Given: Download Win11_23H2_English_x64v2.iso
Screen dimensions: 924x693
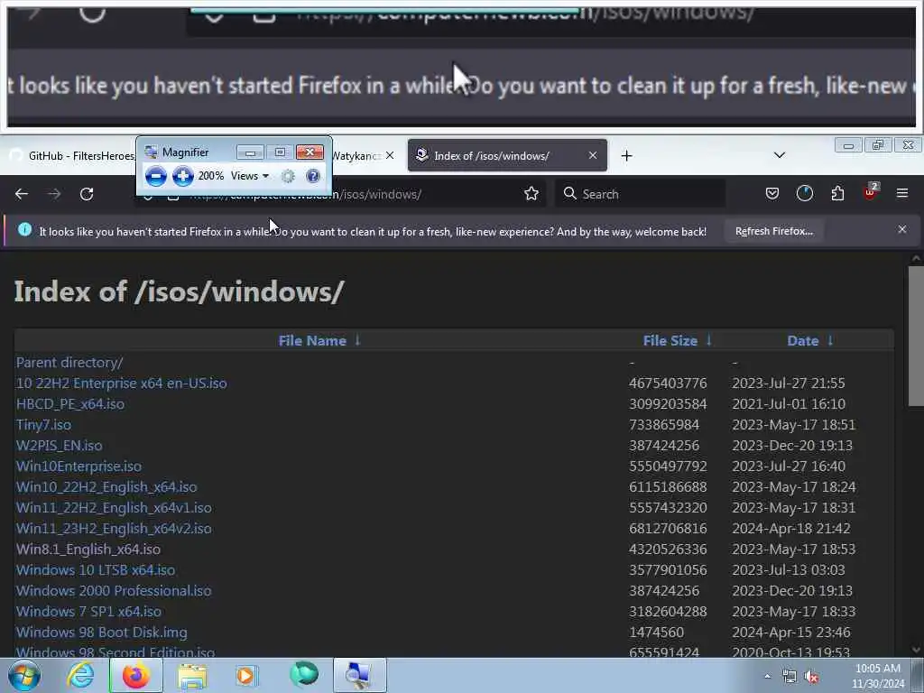Looking at the screenshot, I should tap(114, 529).
